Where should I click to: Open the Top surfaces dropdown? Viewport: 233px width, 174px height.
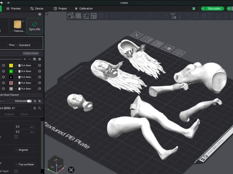25,164
